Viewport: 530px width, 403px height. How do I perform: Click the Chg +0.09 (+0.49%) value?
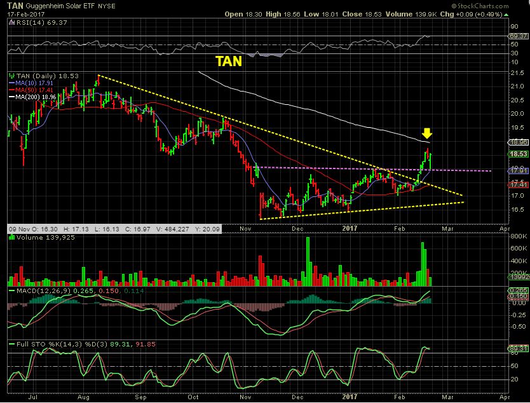(471, 14)
